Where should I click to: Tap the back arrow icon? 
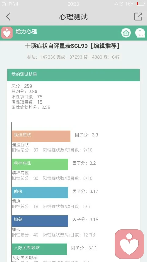click(8, 17)
